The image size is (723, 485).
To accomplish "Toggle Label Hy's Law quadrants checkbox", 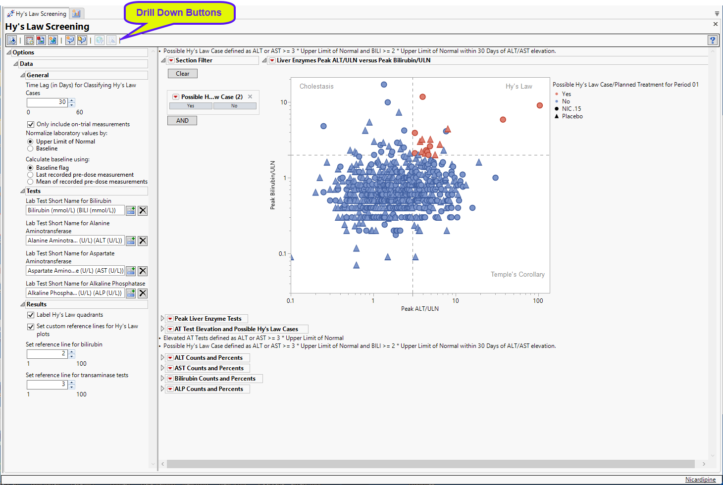I will [31, 315].
